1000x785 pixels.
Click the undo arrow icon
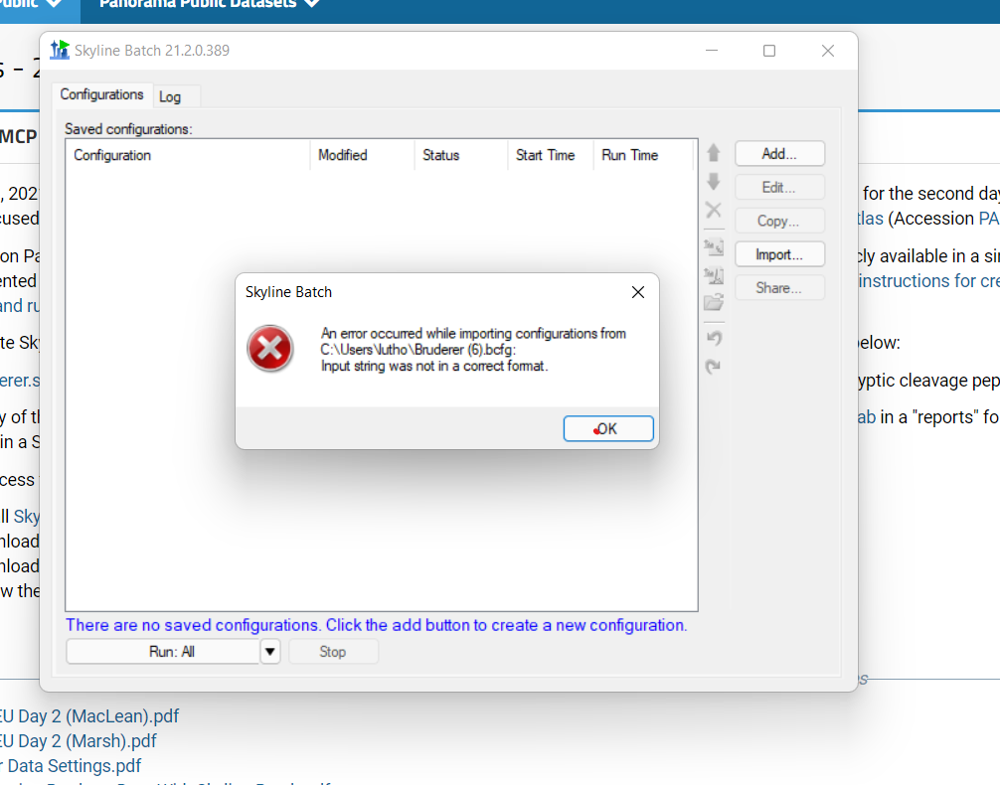713,339
